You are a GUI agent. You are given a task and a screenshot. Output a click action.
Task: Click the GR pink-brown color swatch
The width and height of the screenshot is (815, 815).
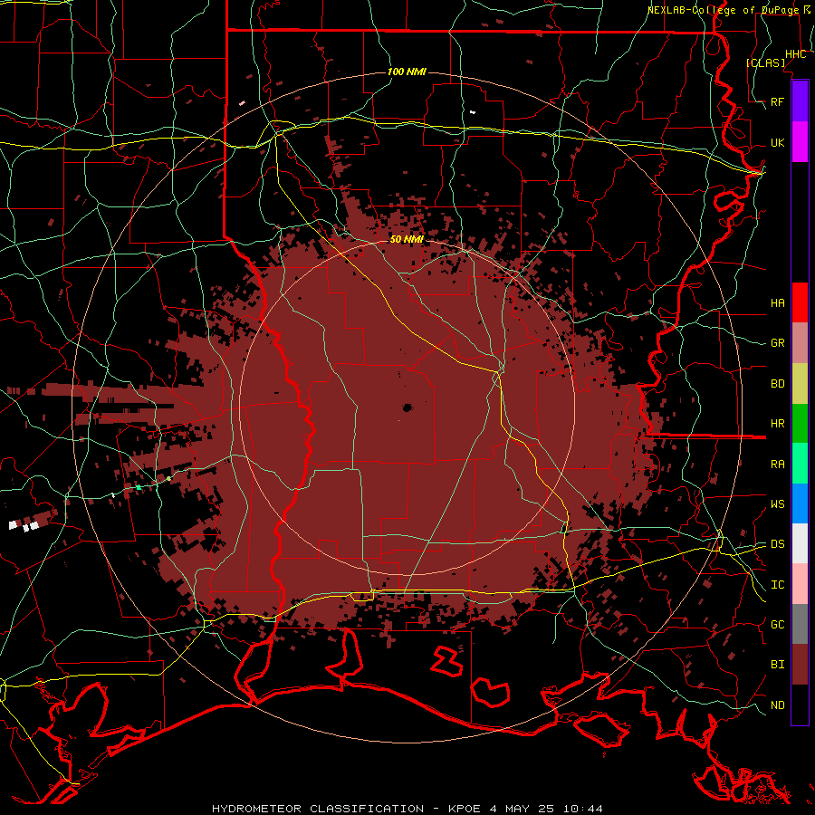tap(800, 342)
